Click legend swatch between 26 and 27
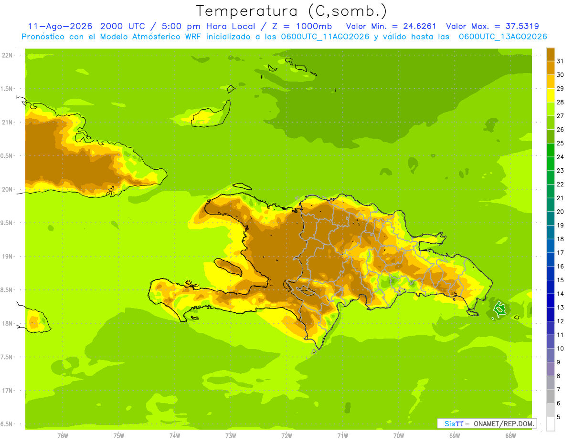The height and width of the screenshot is (442, 573). click(x=551, y=123)
